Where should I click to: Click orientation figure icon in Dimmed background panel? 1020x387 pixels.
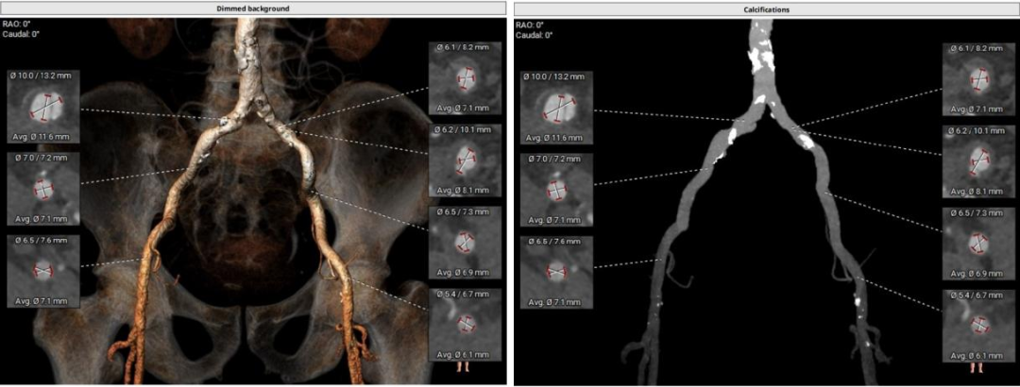pos(462,366)
